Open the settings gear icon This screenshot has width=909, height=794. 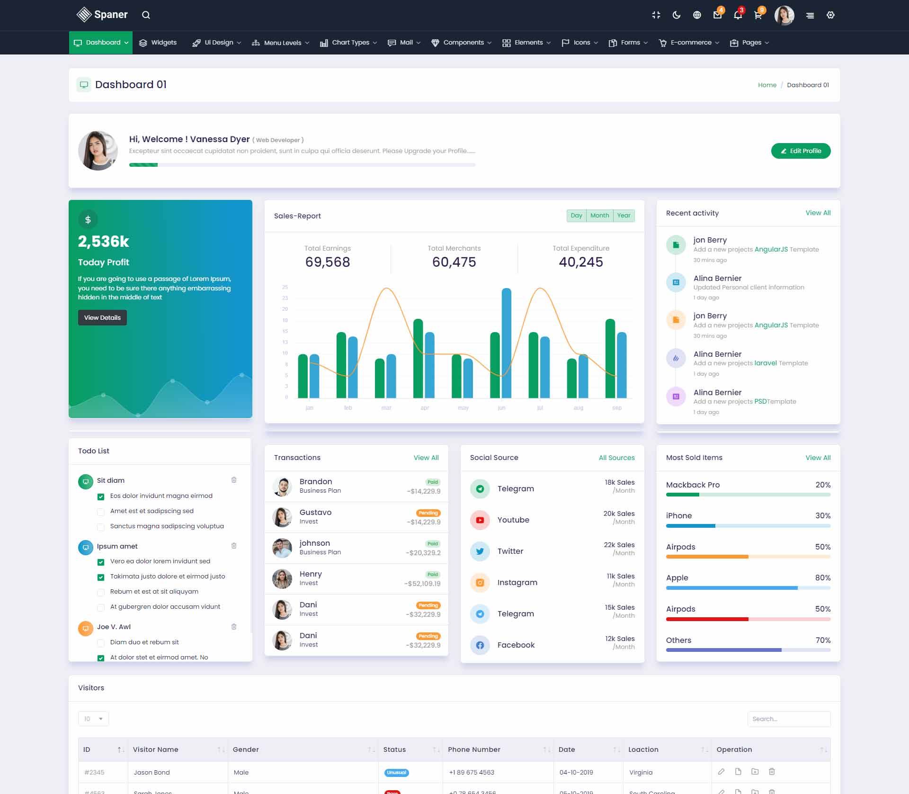(x=830, y=15)
